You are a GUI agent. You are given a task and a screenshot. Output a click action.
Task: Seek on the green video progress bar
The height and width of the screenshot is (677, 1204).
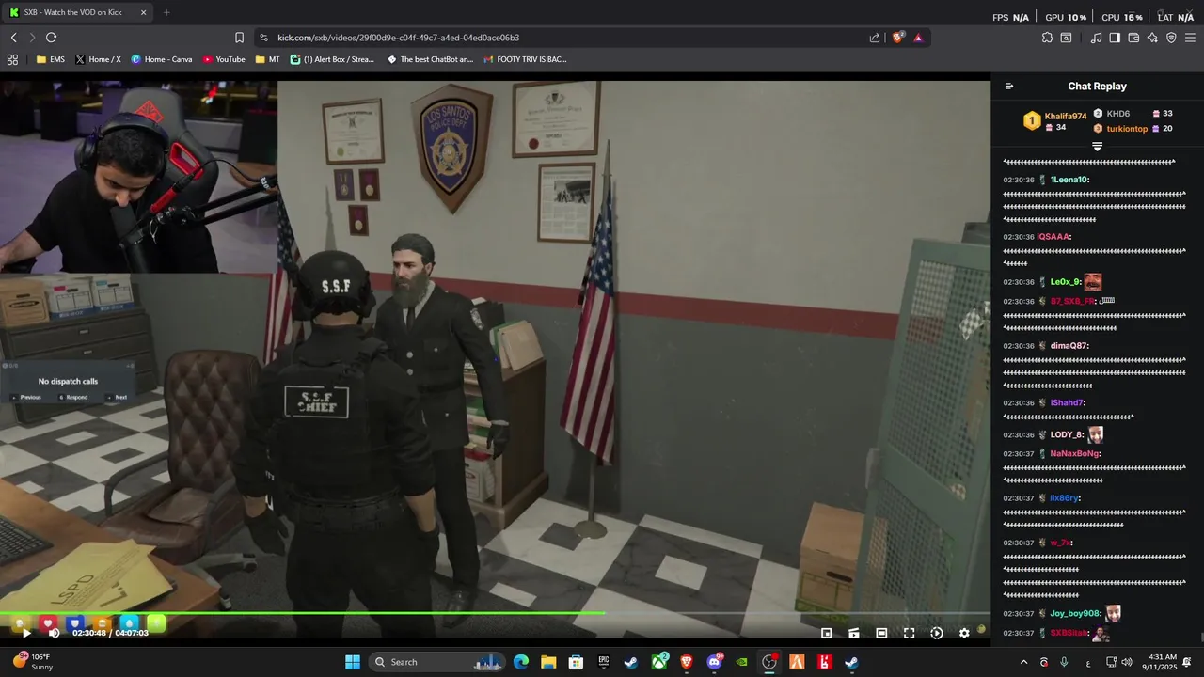tap(495, 614)
